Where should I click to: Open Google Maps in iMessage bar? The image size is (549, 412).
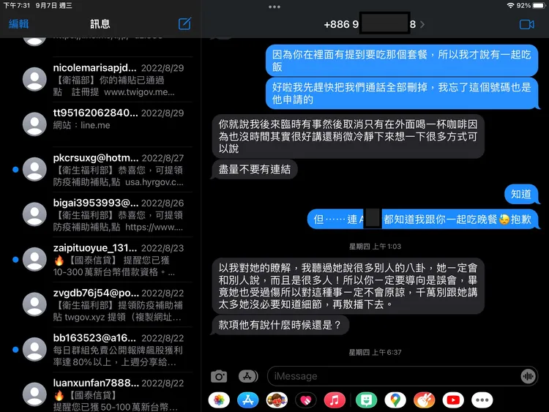[x=395, y=400]
